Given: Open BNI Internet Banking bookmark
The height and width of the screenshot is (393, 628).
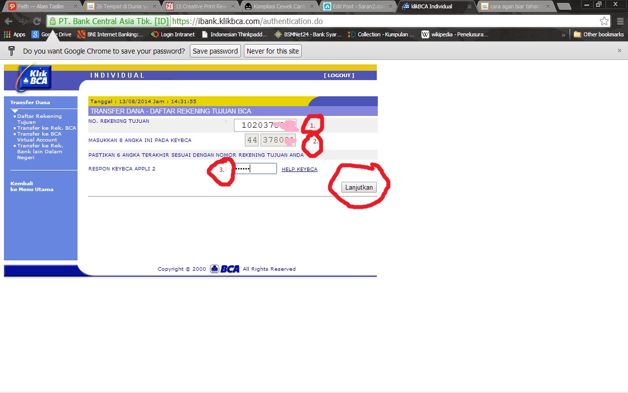Looking at the screenshot, I should (111, 34).
